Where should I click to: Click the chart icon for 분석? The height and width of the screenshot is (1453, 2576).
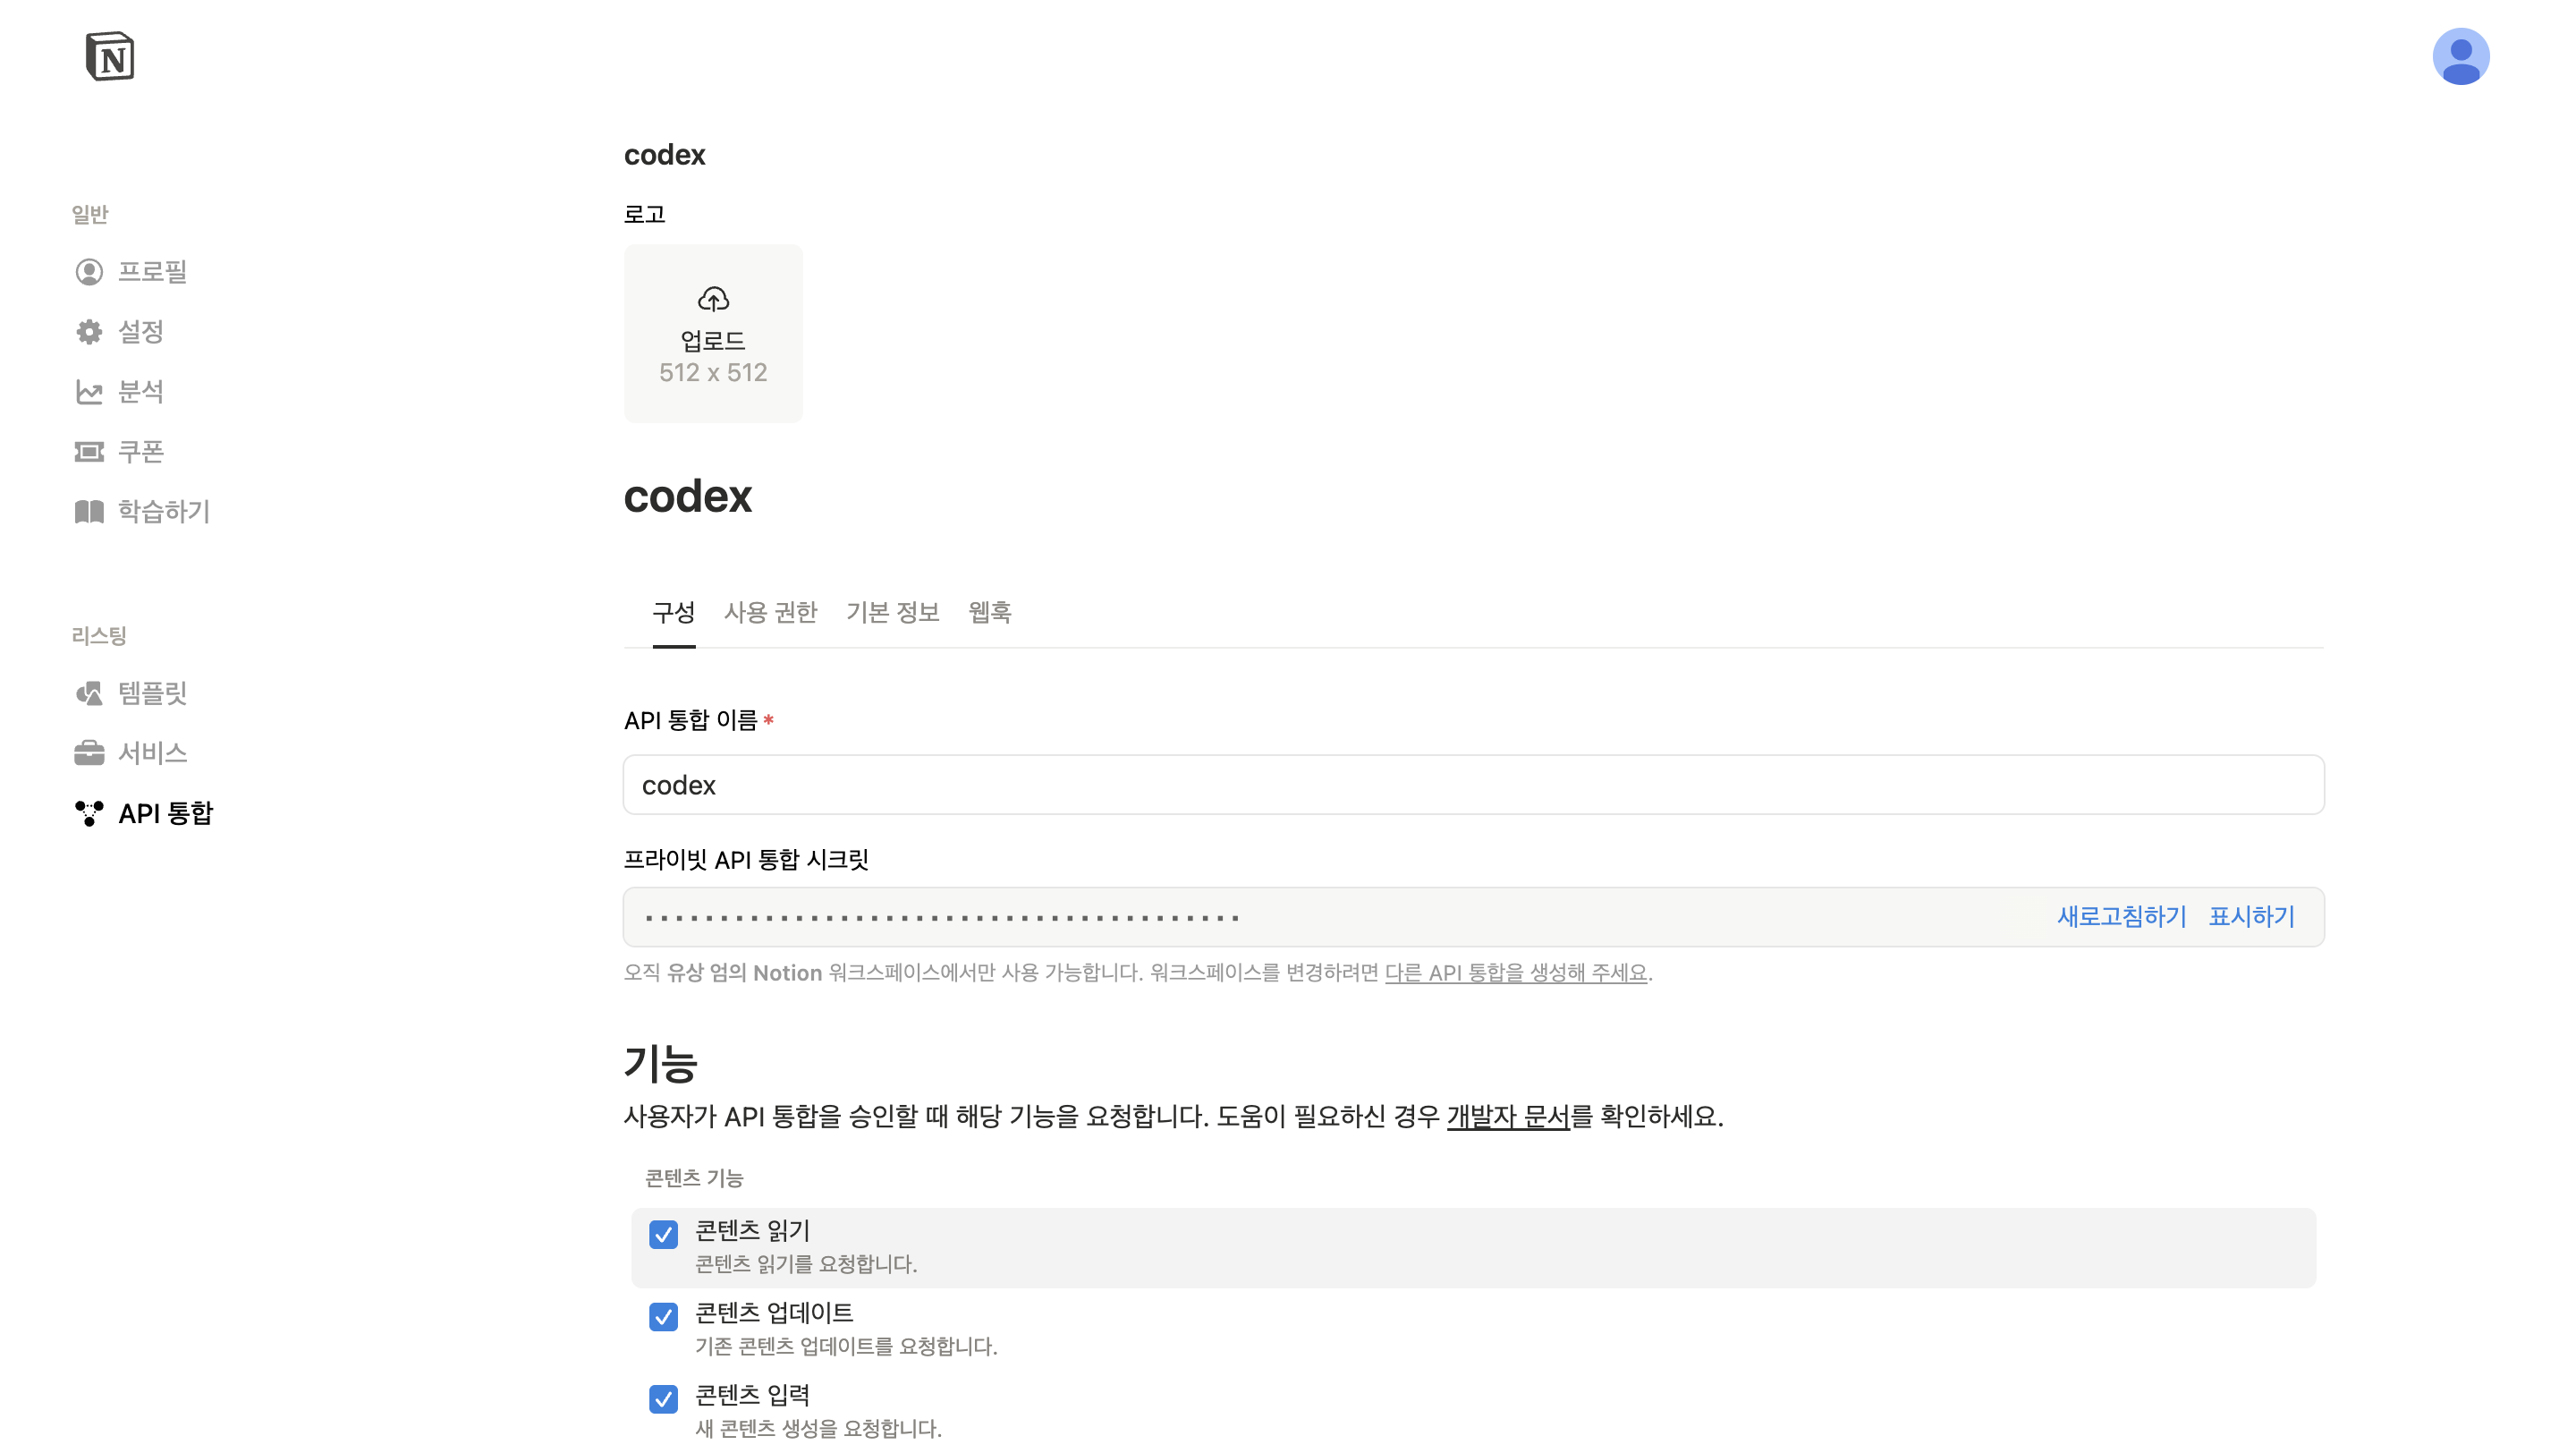pos(89,392)
